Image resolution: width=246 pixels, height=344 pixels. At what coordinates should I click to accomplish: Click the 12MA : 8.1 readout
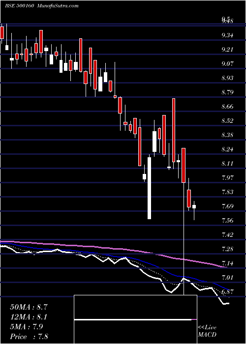coord(29,317)
